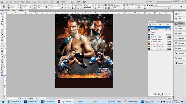Switch to Chrome Boxing Poster taskbar item
The height and width of the screenshot is (104, 186).
pos(15,101)
